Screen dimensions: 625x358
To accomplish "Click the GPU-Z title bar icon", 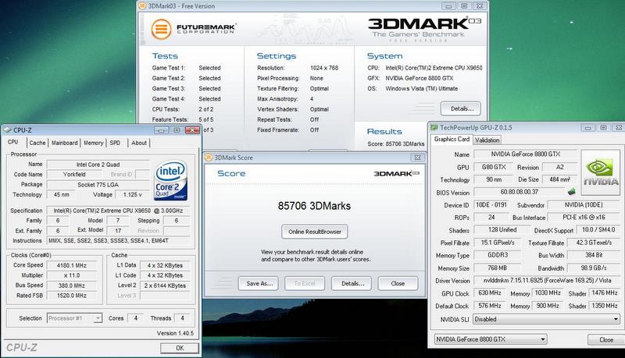I will (x=434, y=127).
